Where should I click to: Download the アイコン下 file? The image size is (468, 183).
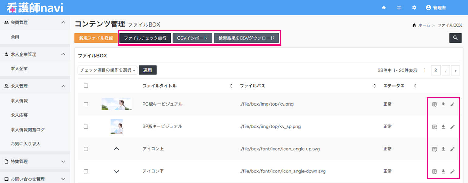click(443, 171)
